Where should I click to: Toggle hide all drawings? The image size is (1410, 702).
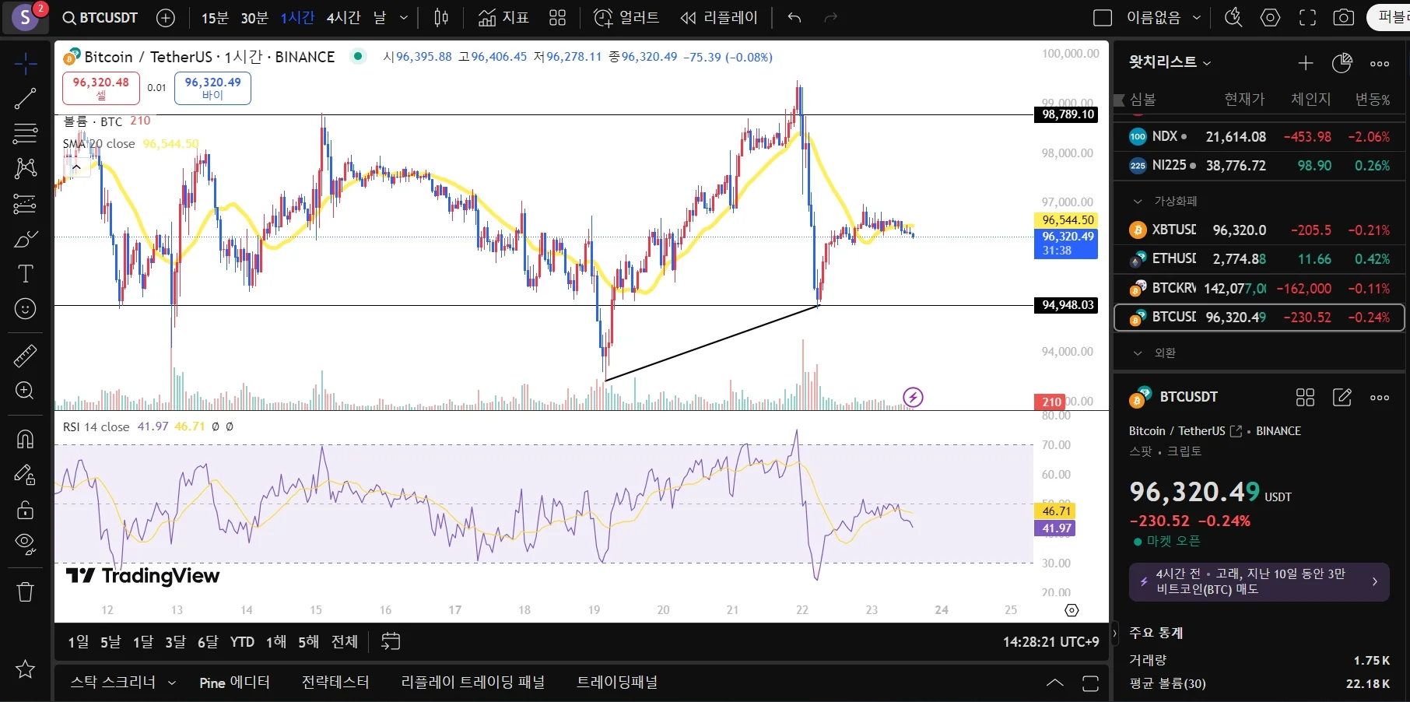point(25,545)
